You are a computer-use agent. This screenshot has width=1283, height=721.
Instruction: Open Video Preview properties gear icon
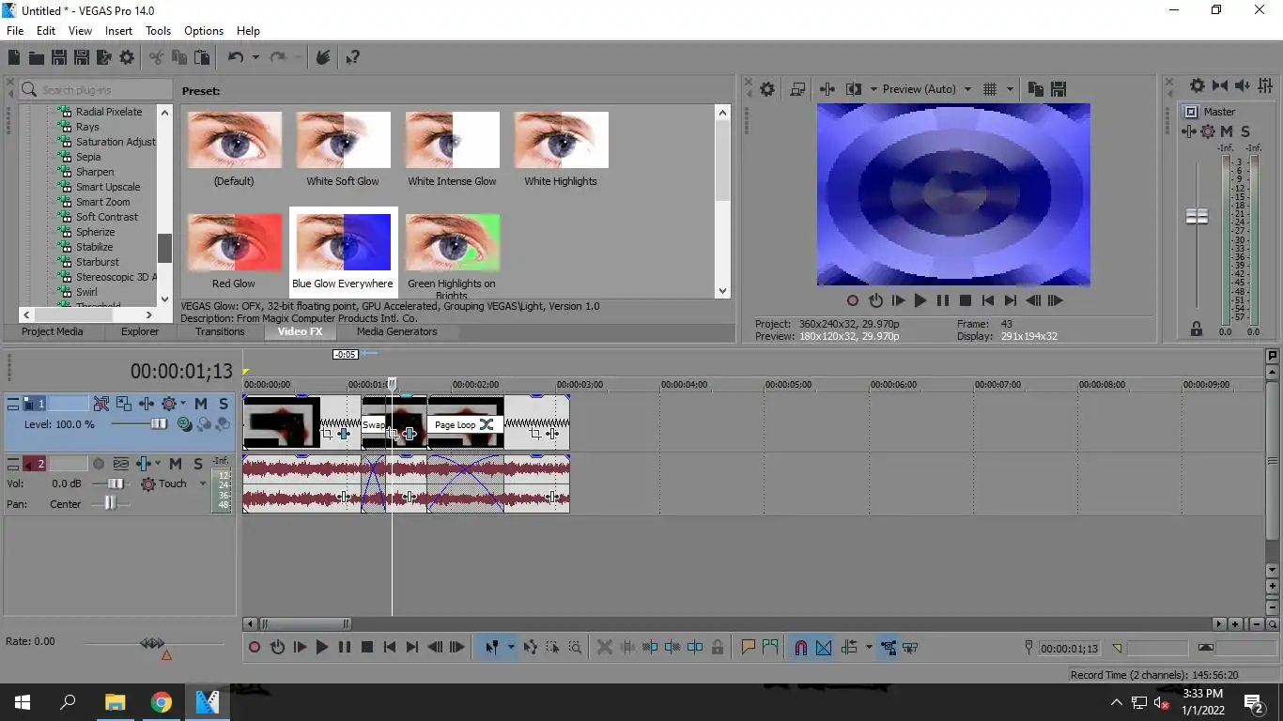click(x=767, y=89)
